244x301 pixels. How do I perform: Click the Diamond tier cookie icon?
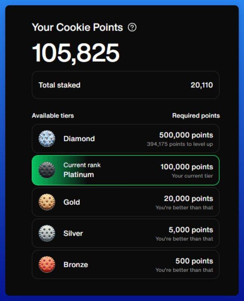click(47, 139)
